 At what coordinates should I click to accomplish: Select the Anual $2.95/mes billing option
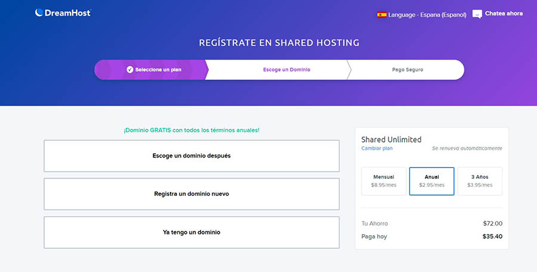click(x=431, y=181)
